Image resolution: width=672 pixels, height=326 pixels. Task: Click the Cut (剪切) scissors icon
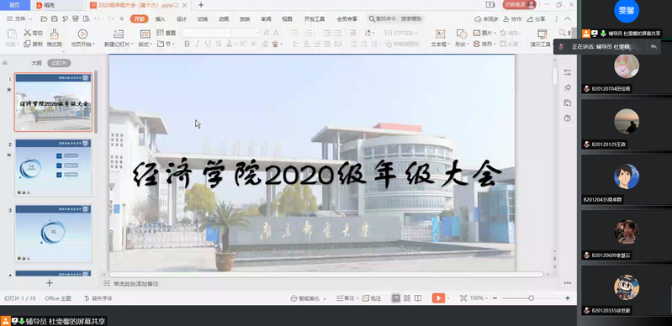tap(28, 33)
